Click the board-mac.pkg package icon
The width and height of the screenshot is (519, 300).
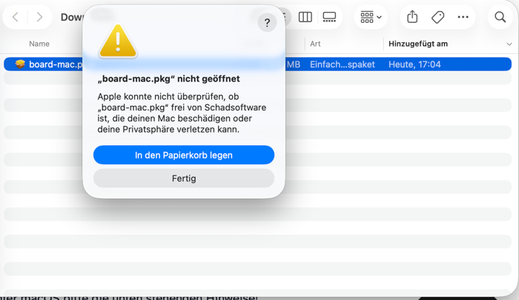click(20, 64)
